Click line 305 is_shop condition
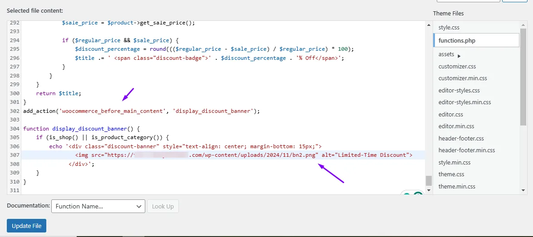The image size is (533, 237). click(x=102, y=138)
